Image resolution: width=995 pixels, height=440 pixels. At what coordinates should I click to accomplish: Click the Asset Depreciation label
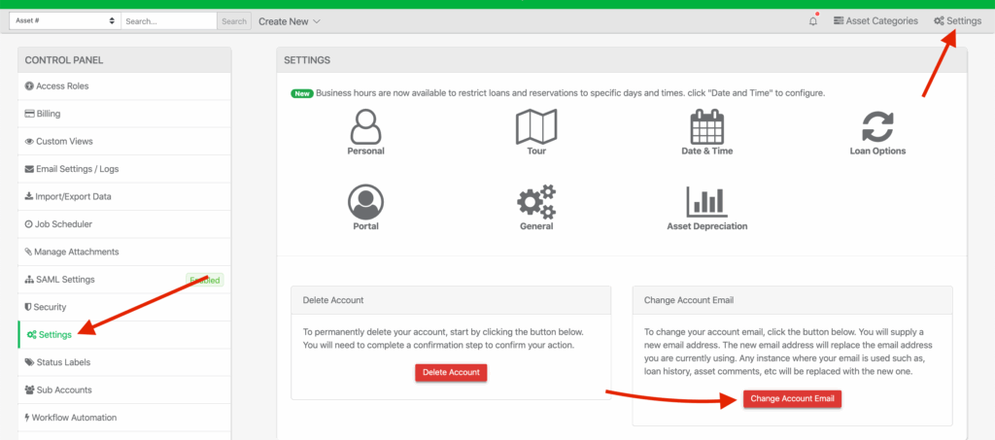707,226
